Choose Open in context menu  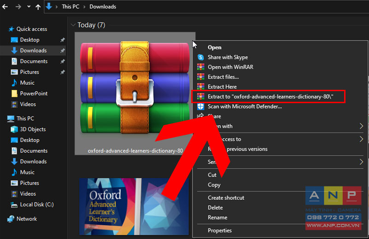click(214, 47)
